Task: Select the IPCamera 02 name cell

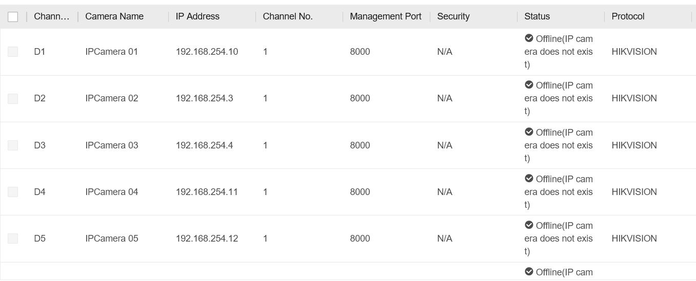Action: tap(111, 98)
